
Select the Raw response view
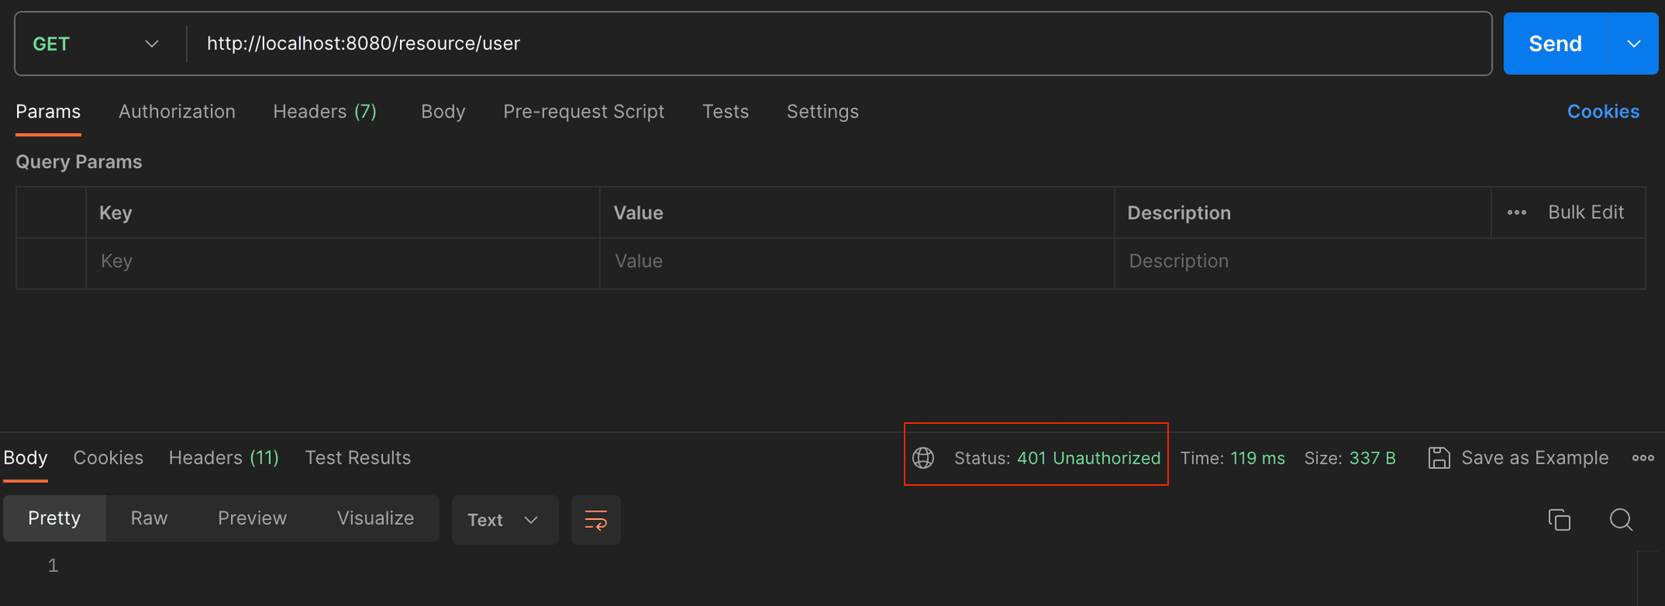click(149, 518)
